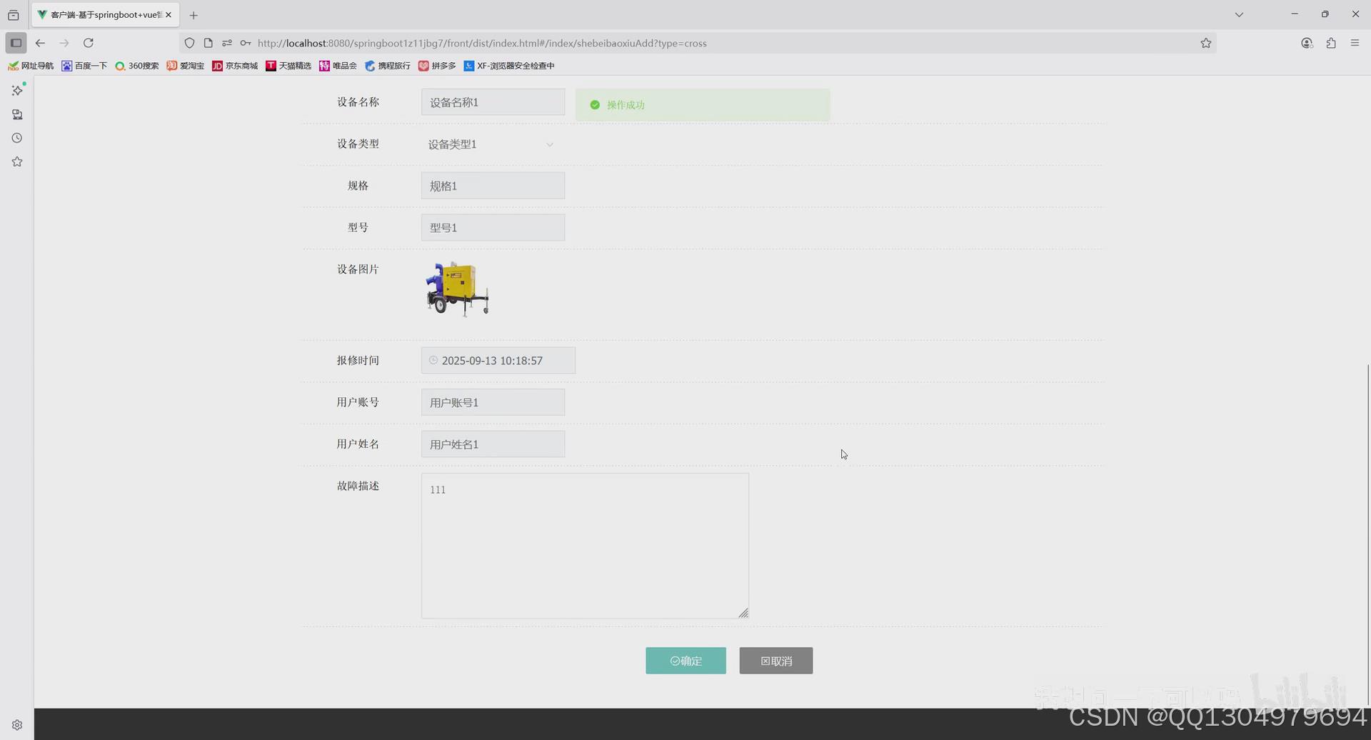Click the 用户账号 input field
The height and width of the screenshot is (740, 1371).
(x=493, y=402)
